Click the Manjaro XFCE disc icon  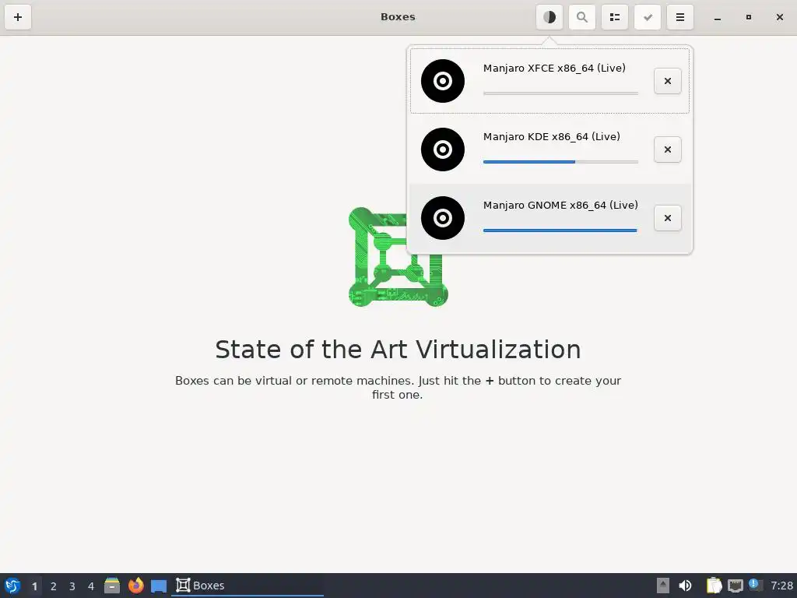(443, 81)
